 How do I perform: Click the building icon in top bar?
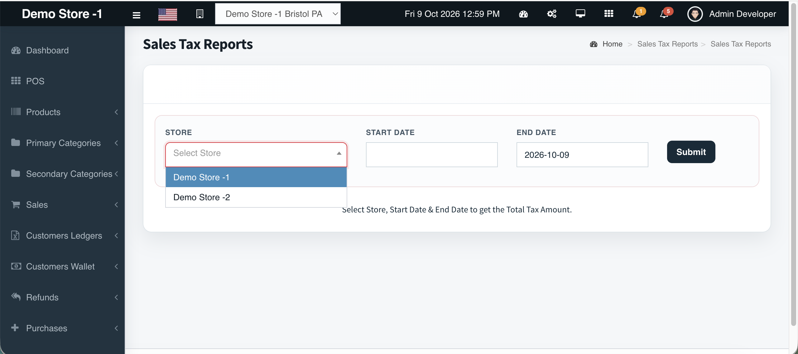click(200, 14)
